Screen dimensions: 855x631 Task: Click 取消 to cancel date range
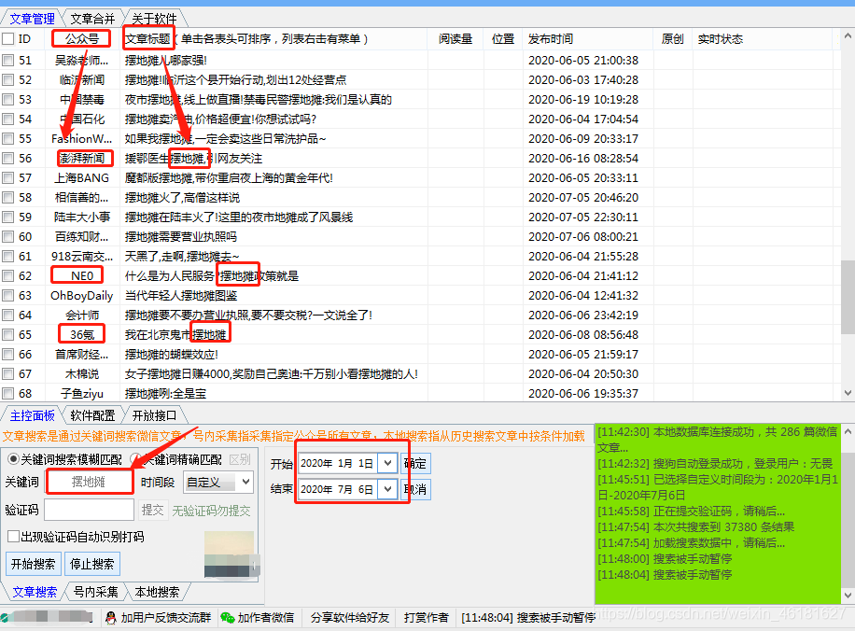tap(415, 489)
